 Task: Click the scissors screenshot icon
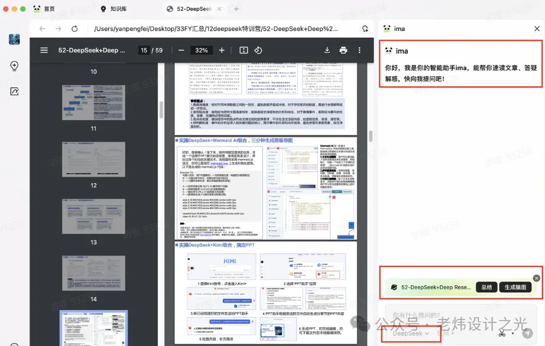pyautogui.click(x=501, y=334)
